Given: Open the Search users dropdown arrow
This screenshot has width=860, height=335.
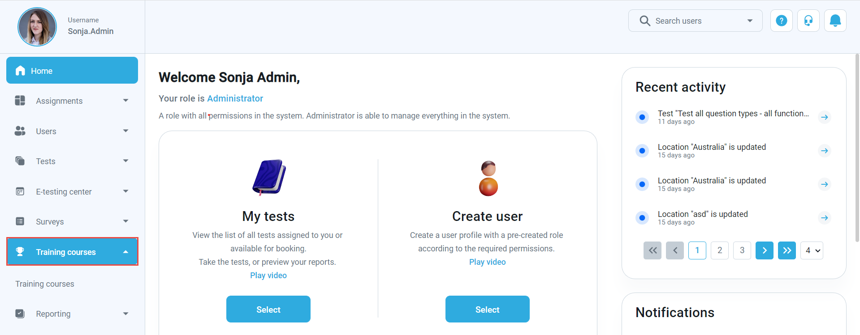Looking at the screenshot, I should click(750, 21).
